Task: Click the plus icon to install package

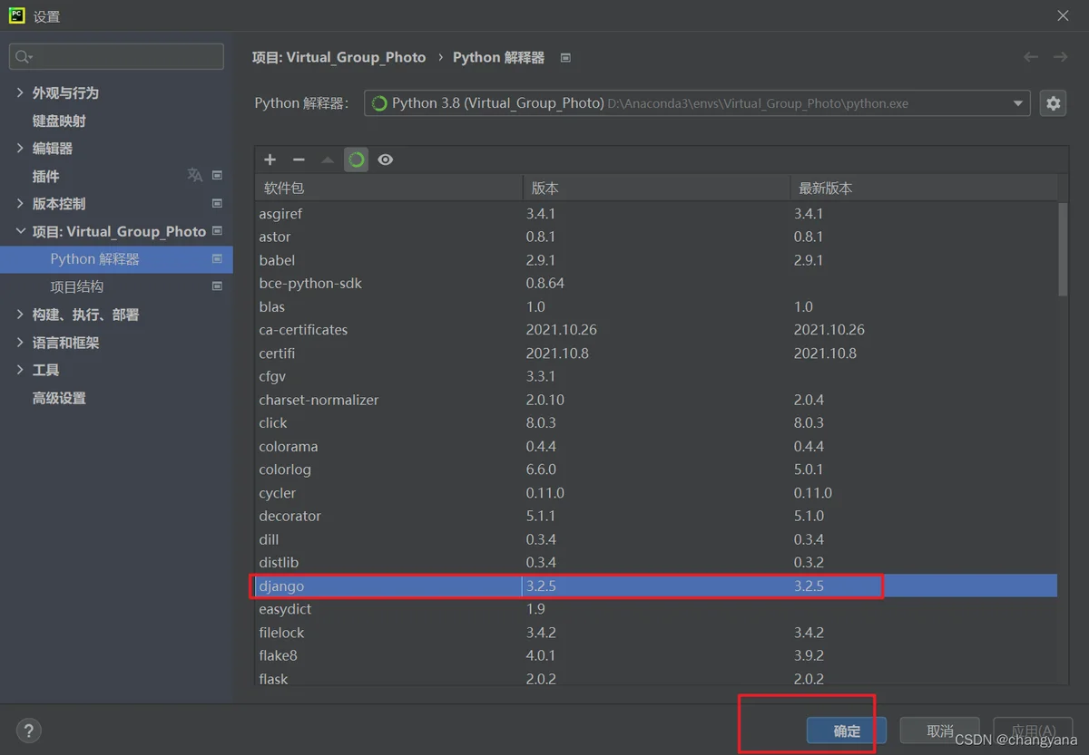Action: coord(270,160)
